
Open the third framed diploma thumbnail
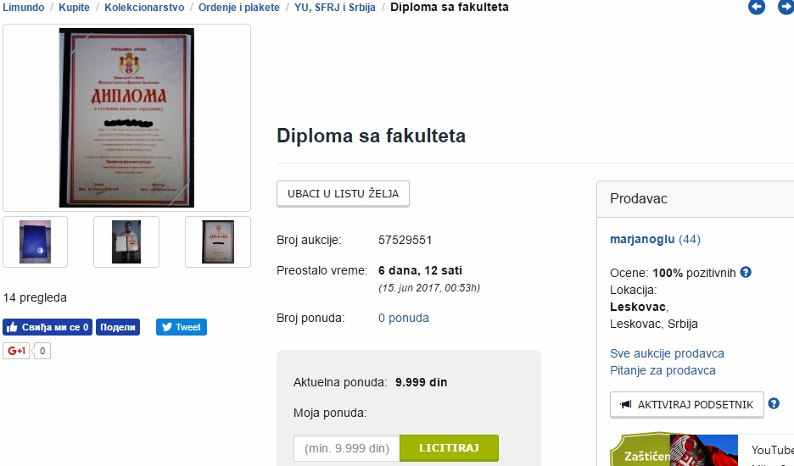pyautogui.click(x=218, y=241)
